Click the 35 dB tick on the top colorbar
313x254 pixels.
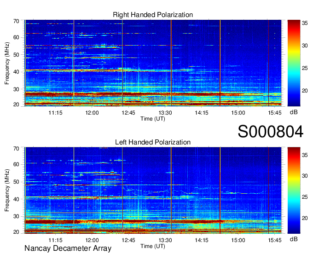[305, 23]
